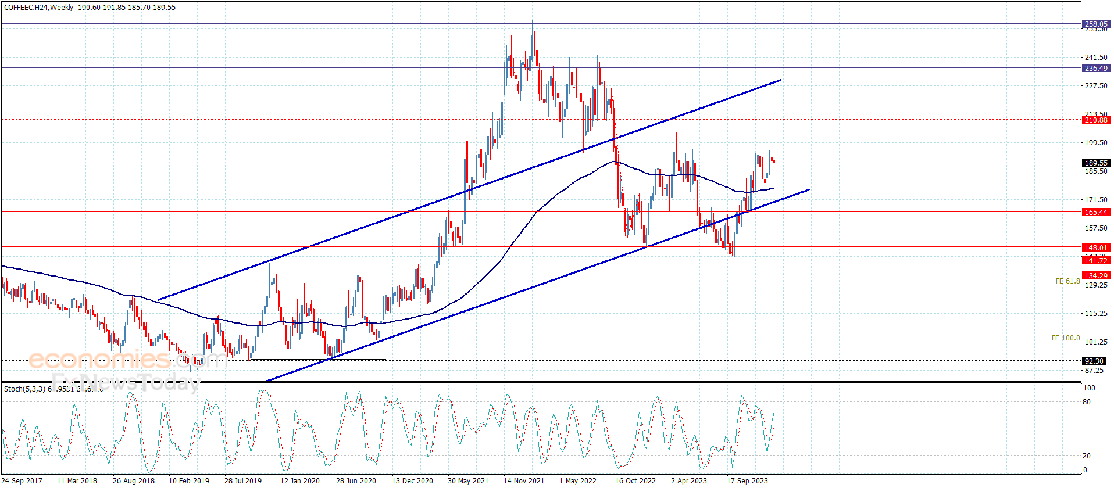Click the FE 100.0 Fibonacci label
Image resolution: width=1114 pixels, height=488 pixels.
pyautogui.click(x=1065, y=338)
